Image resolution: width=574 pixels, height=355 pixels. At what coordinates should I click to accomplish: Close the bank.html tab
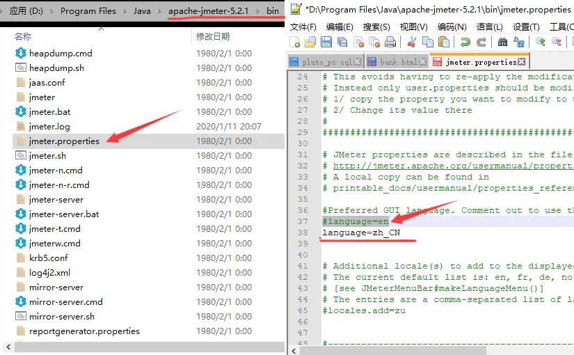[423, 62]
